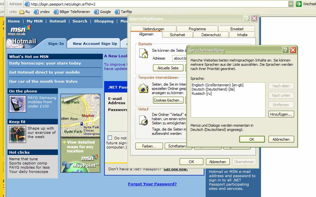This screenshot has height=197, width=316.
Task: Open the 'Get one now.' passport link
Action: coord(176,169)
